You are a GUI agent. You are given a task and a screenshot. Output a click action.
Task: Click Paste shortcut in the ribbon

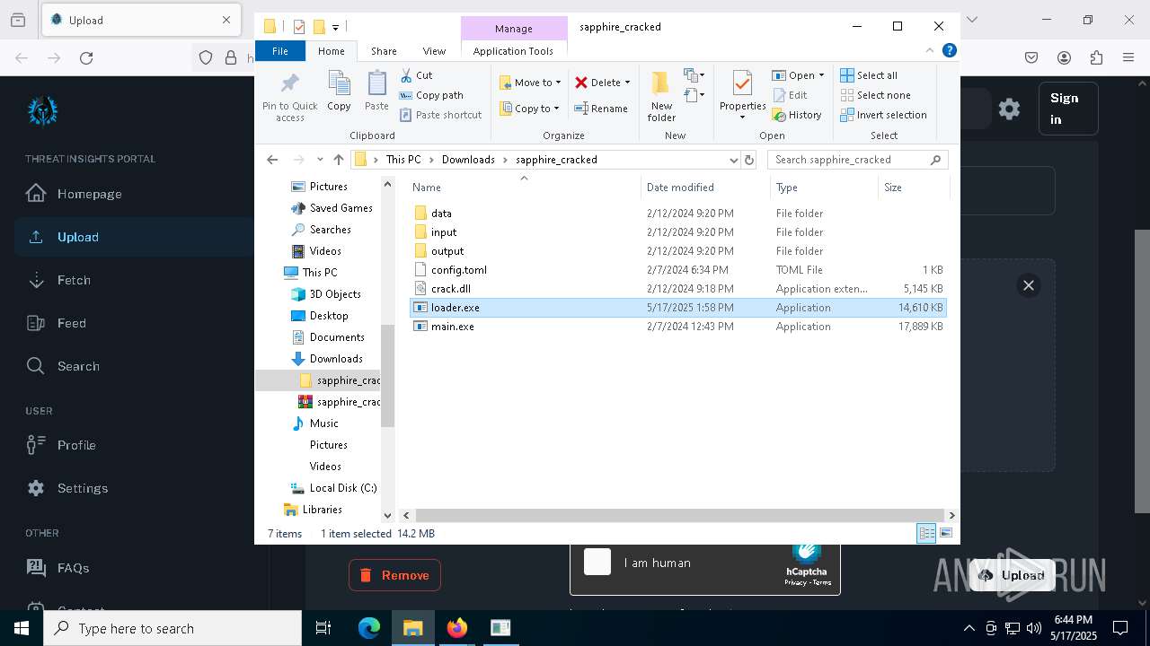(x=440, y=115)
